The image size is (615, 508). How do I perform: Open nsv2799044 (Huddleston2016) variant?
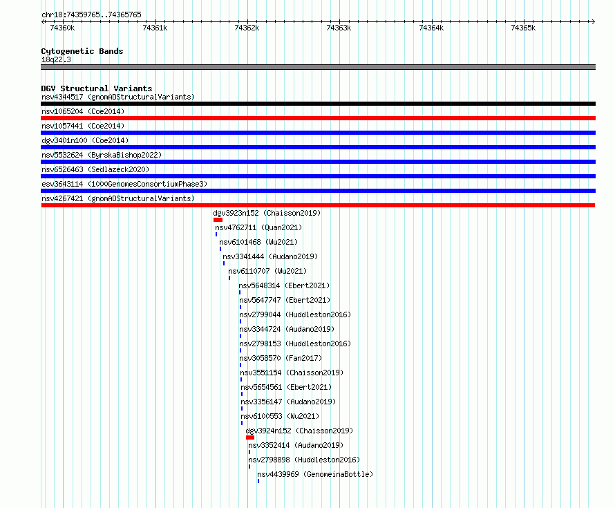295,314
